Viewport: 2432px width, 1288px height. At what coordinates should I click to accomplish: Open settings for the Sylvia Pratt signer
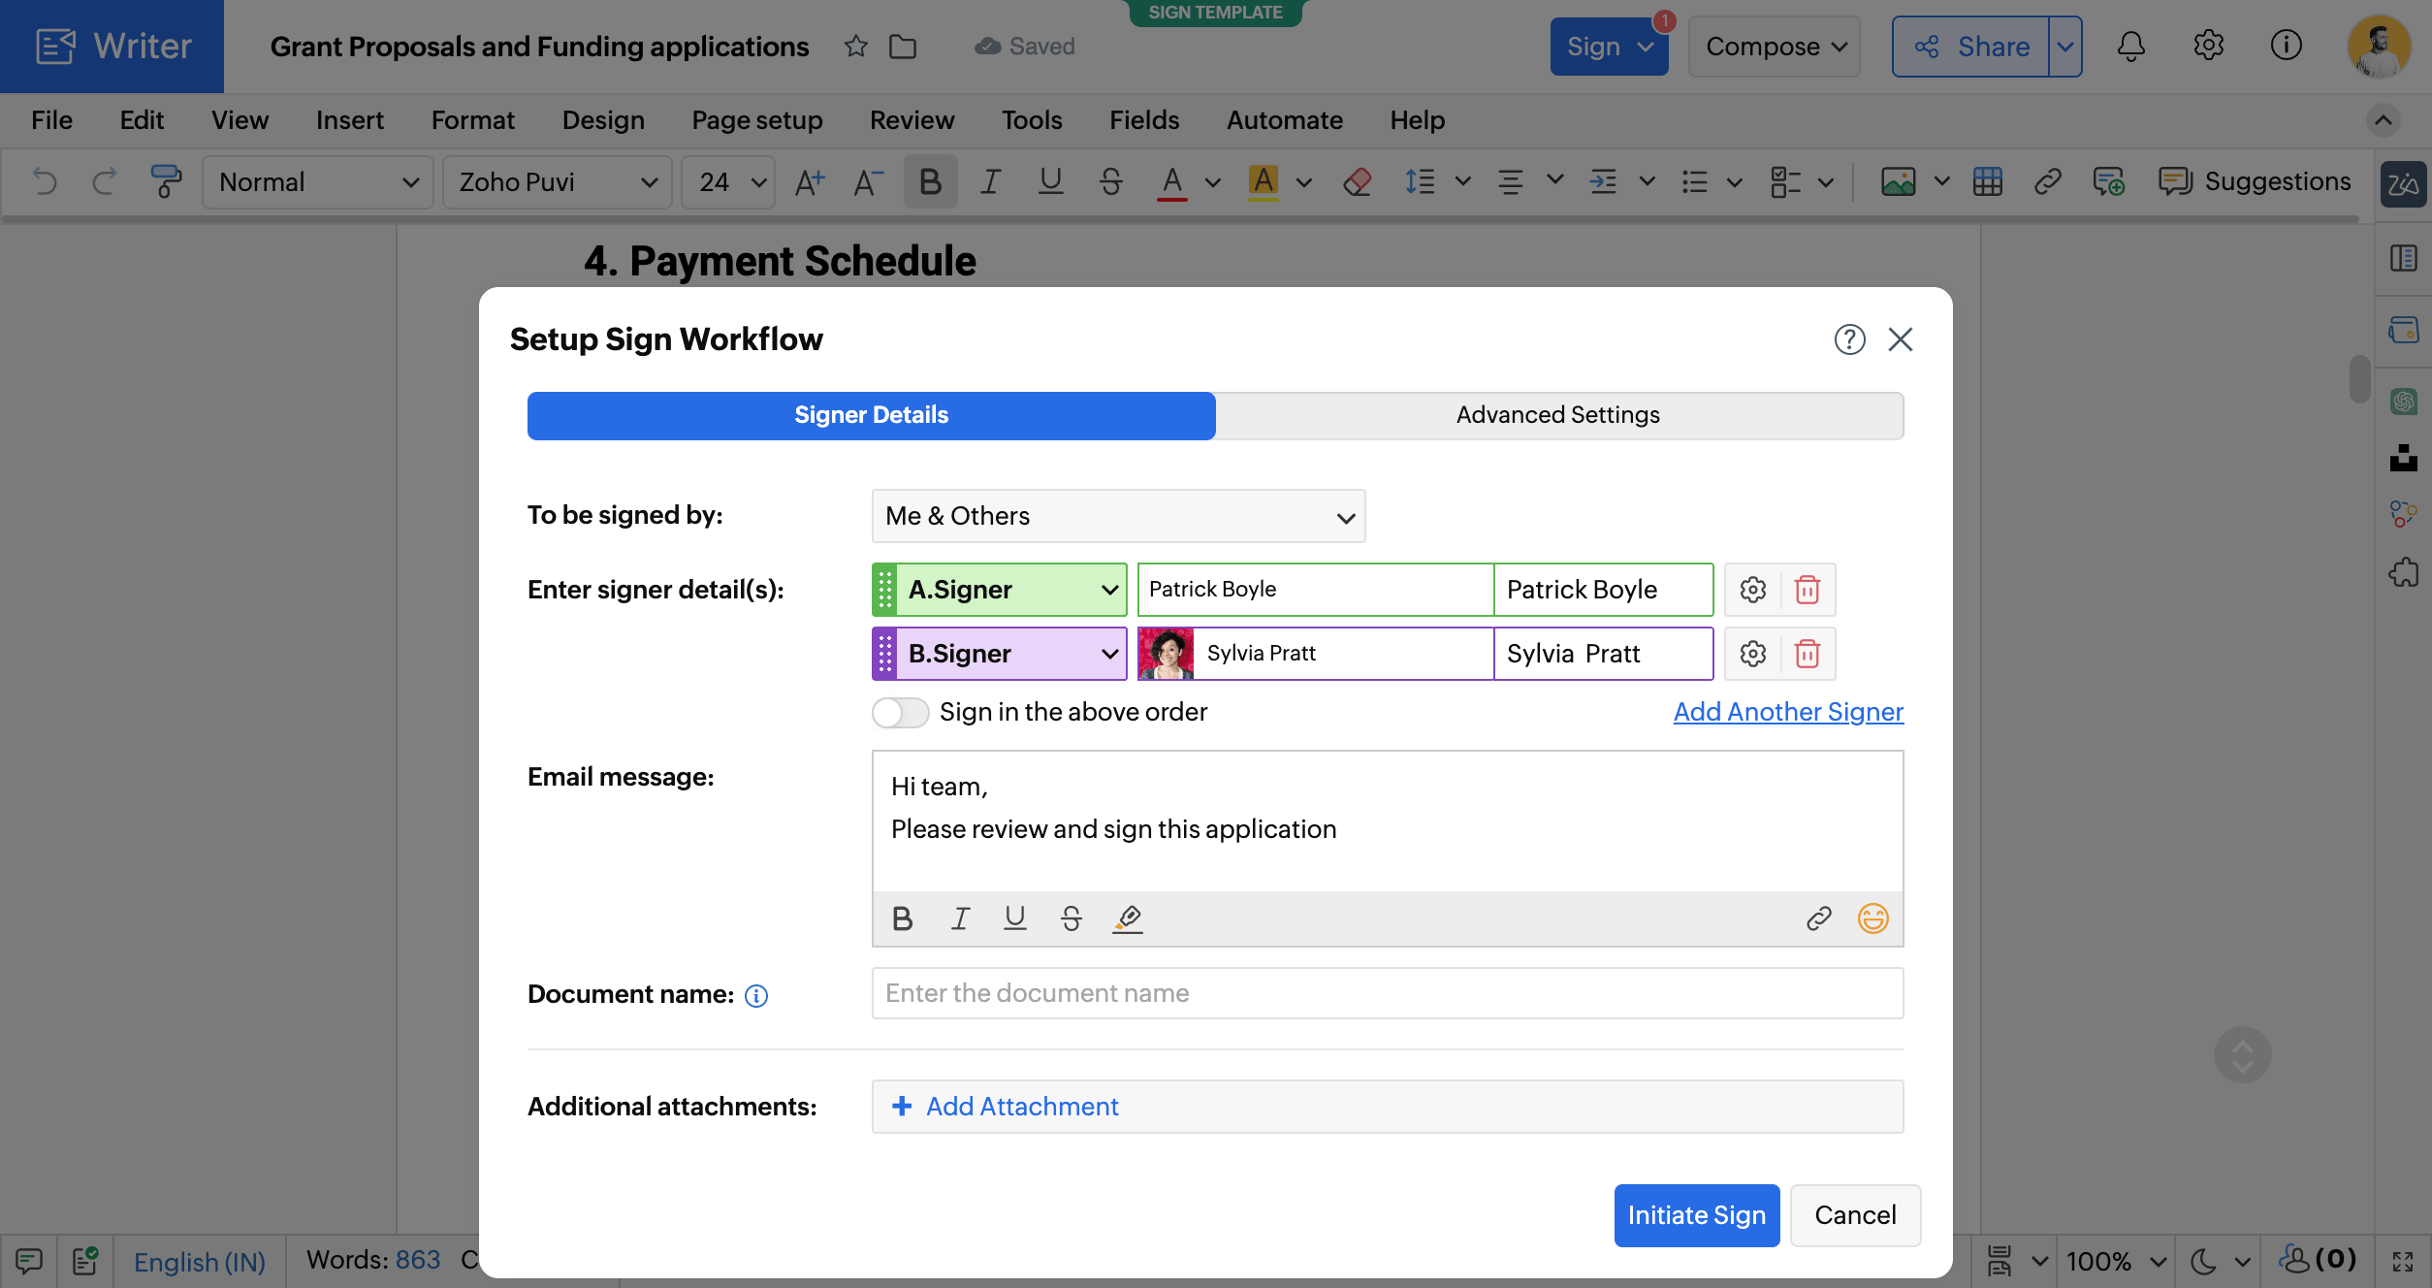1752,654
